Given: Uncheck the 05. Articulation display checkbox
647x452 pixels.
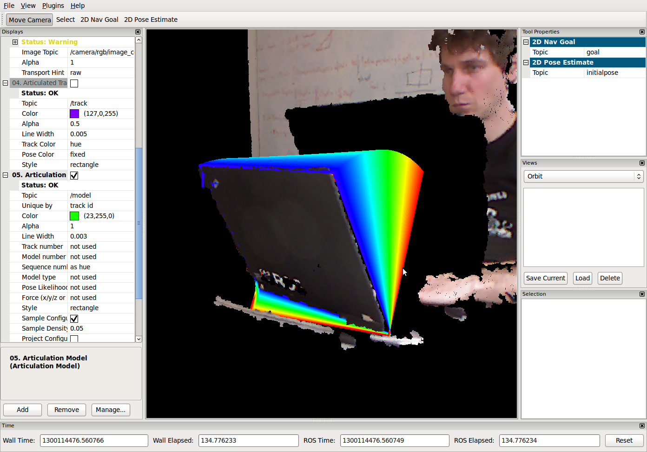Looking at the screenshot, I should [x=74, y=175].
